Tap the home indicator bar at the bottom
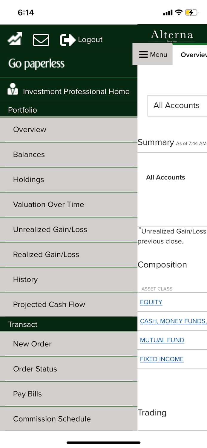This screenshot has width=207, height=448. tap(103, 443)
